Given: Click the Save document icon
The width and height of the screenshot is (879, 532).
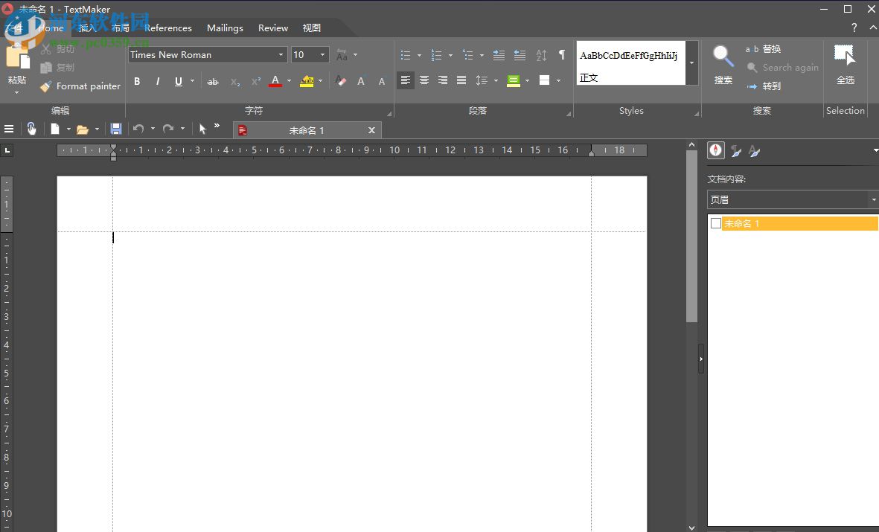Looking at the screenshot, I should point(116,129).
